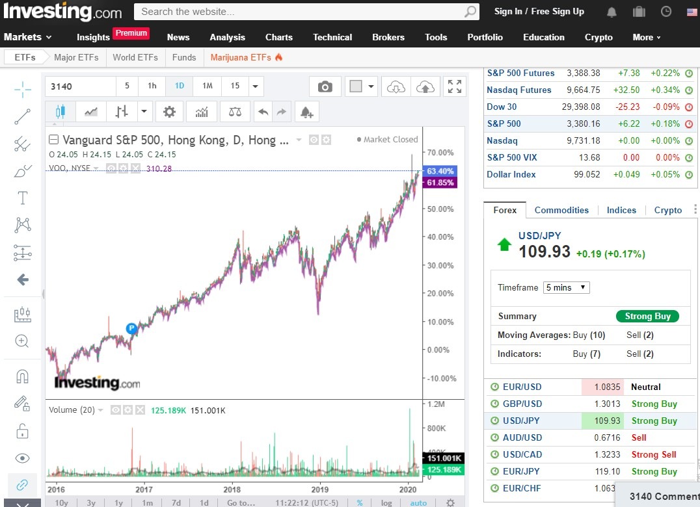The height and width of the screenshot is (507, 700).
Task: Click the Go to... date button
Action: pyautogui.click(x=241, y=502)
